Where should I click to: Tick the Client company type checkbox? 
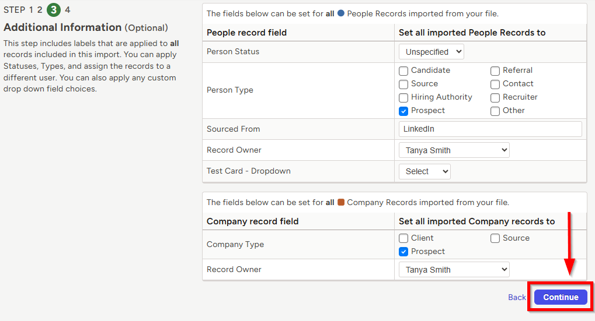[x=403, y=238]
